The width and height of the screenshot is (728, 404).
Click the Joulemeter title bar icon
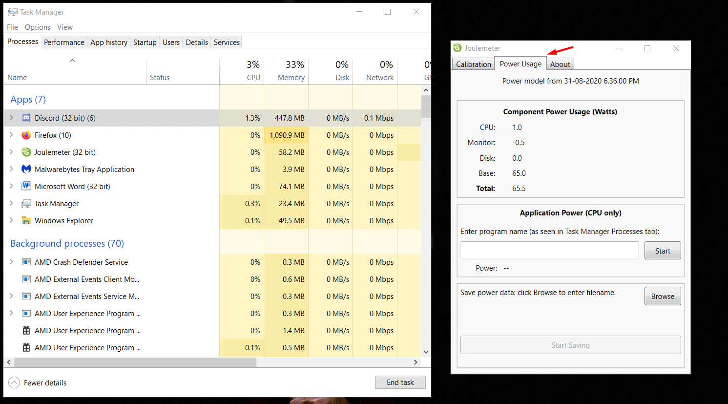[457, 48]
